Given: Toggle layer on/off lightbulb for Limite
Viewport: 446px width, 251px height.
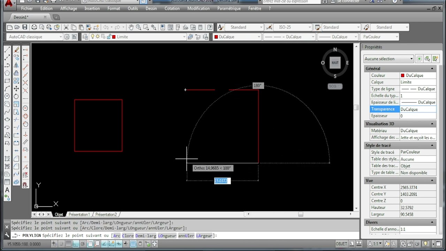Looking at the screenshot, I should (93, 37).
